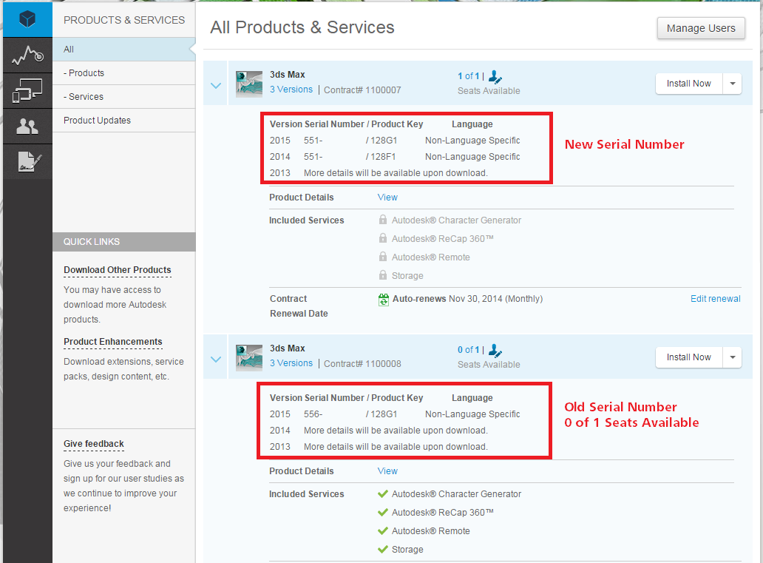Open the 3 Versions link for contract 1100007
The width and height of the screenshot is (763, 563).
[291, 90]
